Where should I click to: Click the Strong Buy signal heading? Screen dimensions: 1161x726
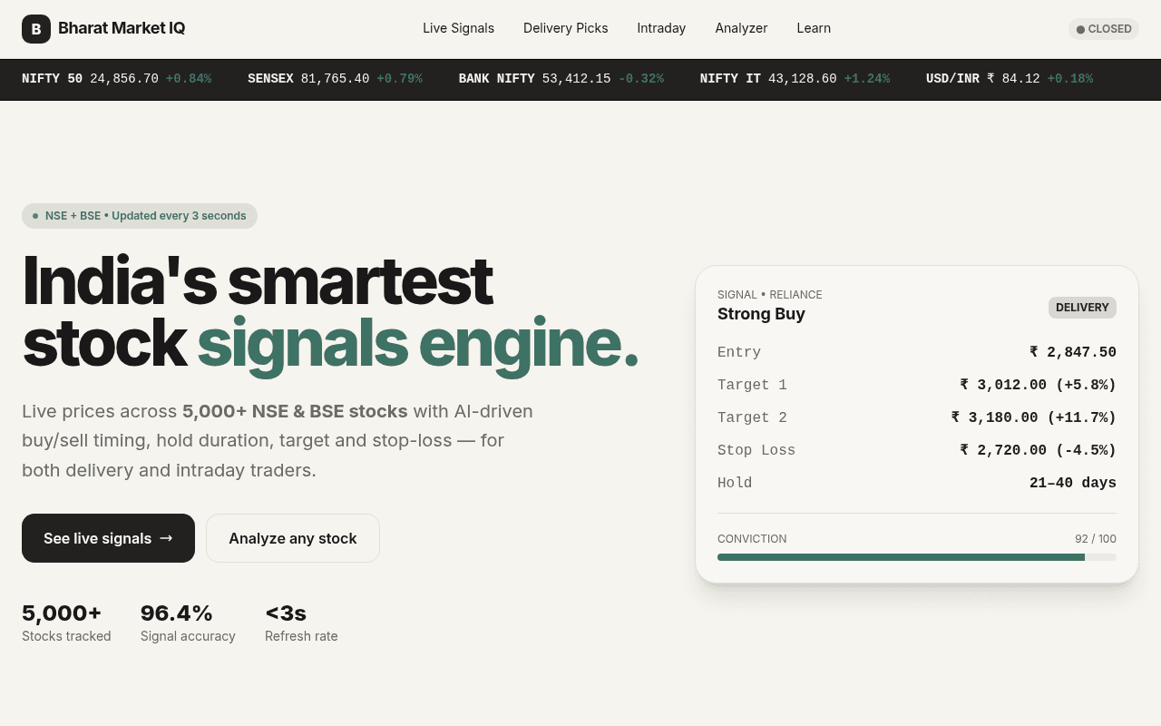click(761, 314)
